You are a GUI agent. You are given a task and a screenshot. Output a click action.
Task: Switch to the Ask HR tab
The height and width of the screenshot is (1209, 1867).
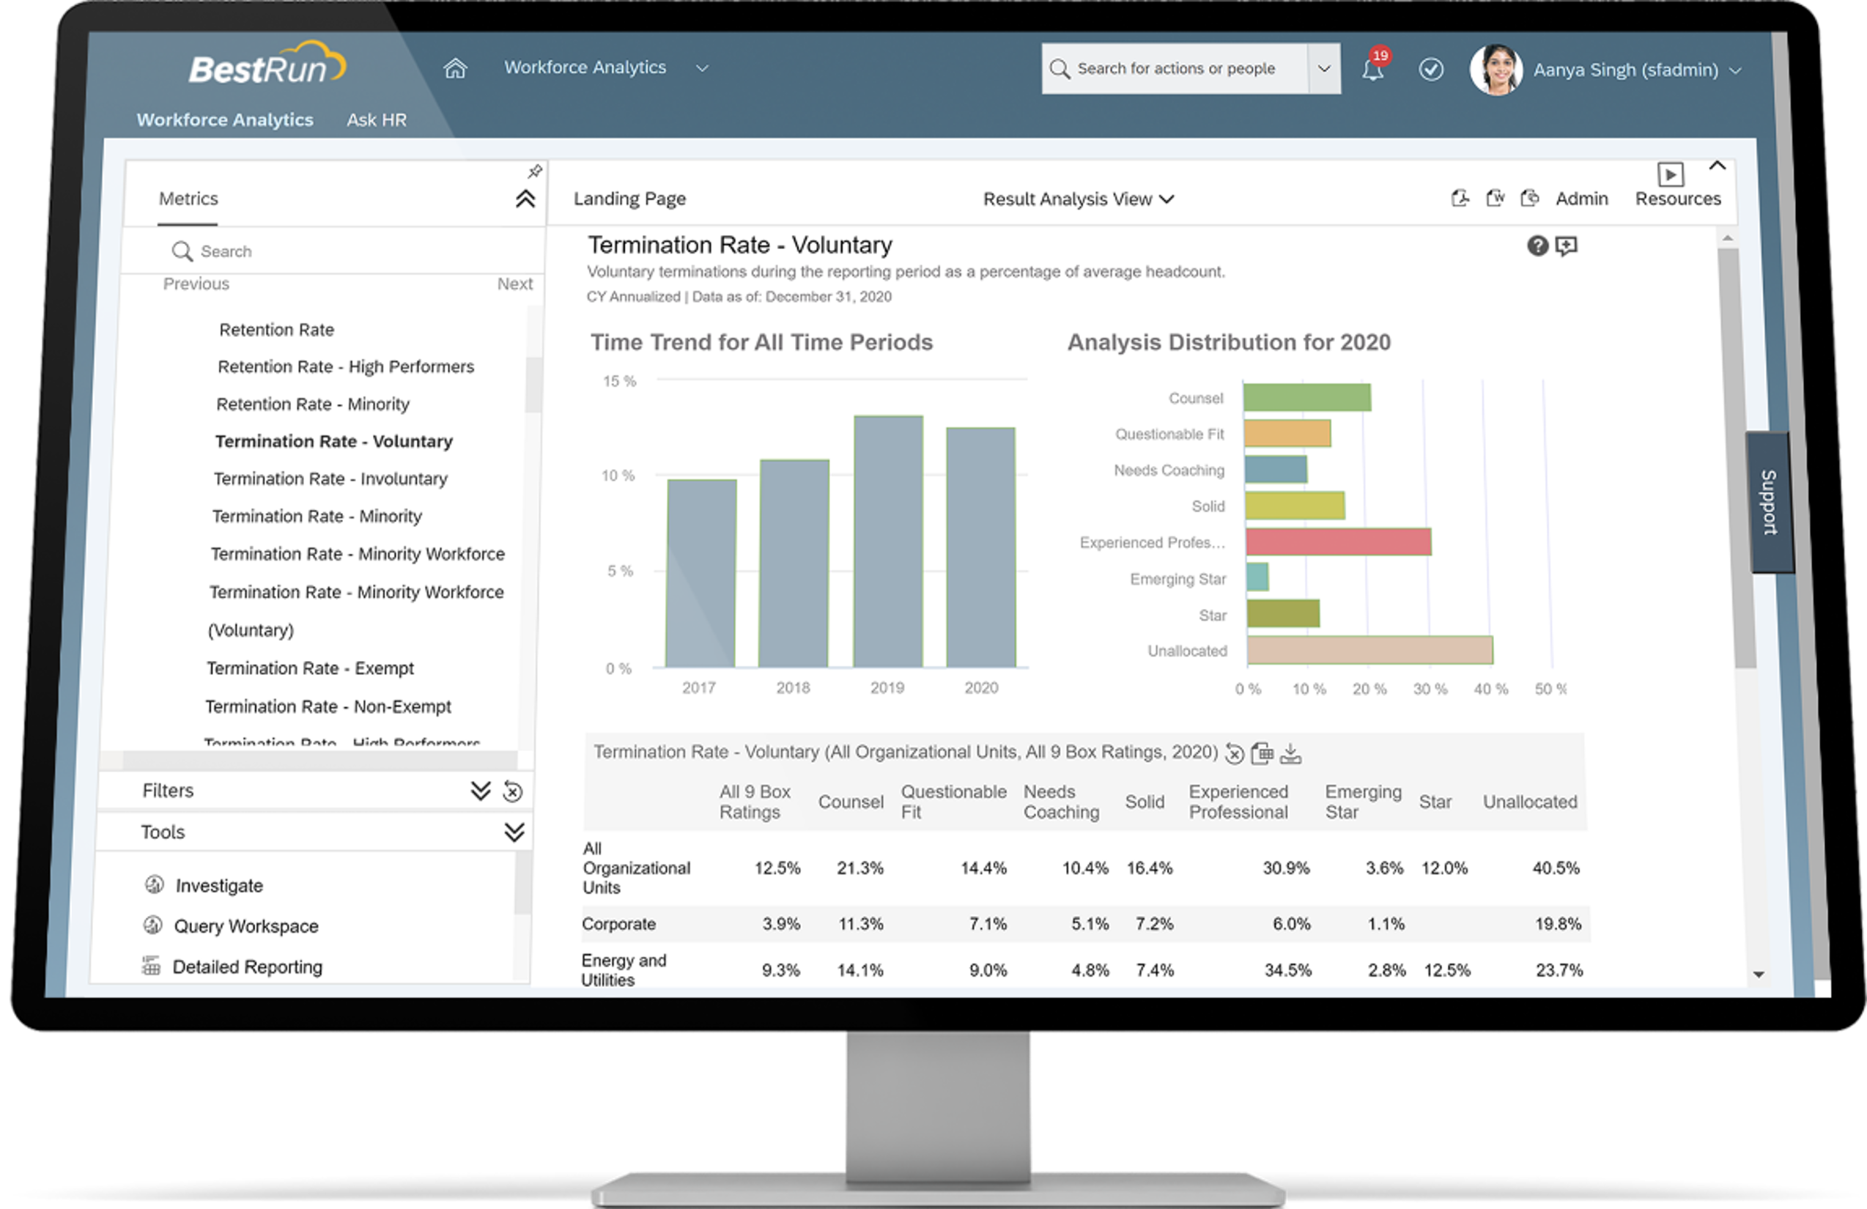377,120
